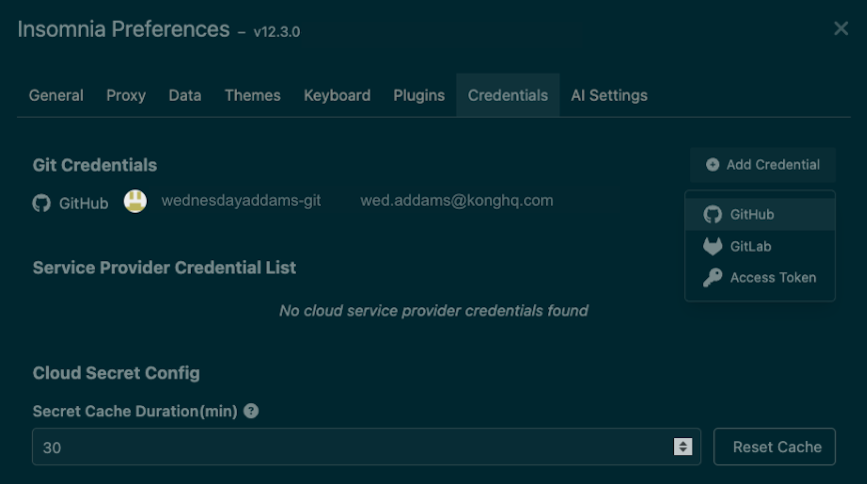Select Access Token from the credential menu

773,278
